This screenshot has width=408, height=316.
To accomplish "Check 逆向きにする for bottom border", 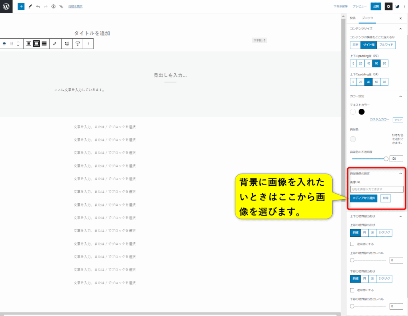I will click(x=352, y=290).
